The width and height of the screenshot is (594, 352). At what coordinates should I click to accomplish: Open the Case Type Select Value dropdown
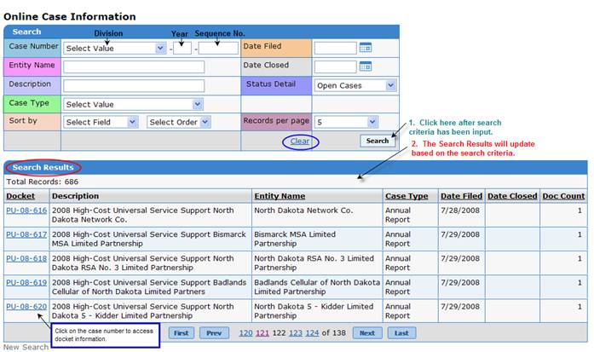133,104
